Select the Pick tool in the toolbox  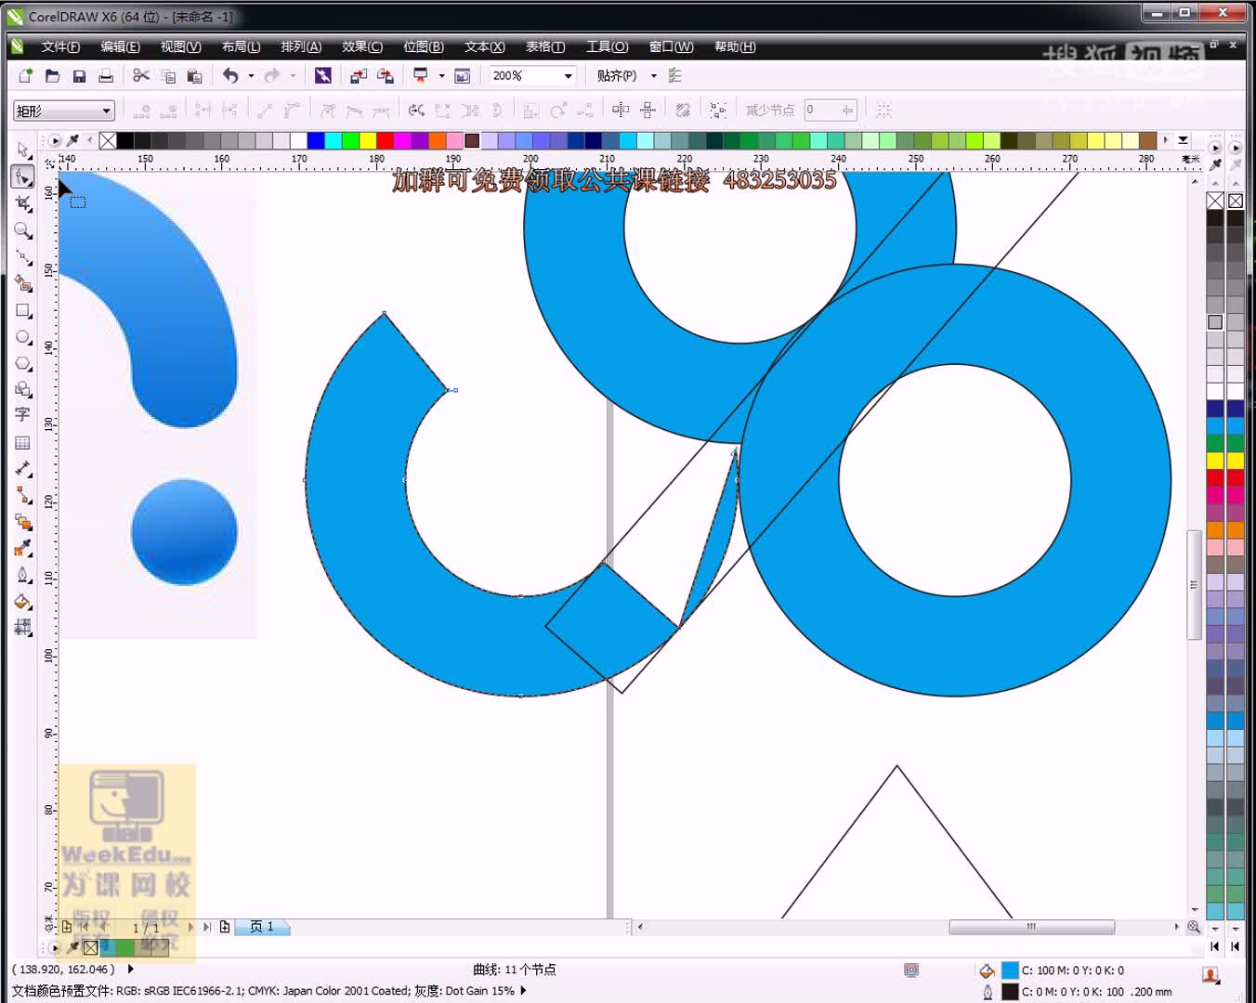(x=23, y=150)
